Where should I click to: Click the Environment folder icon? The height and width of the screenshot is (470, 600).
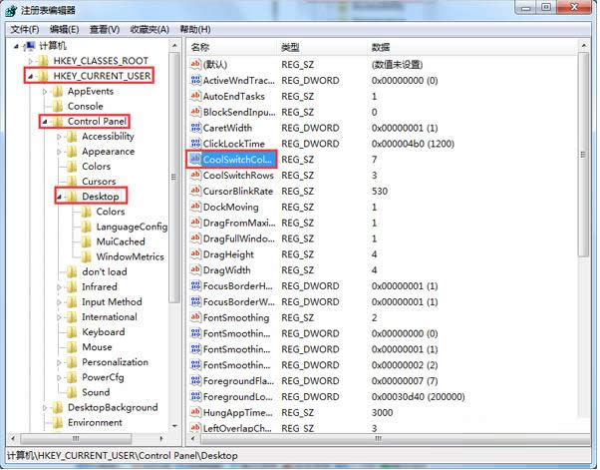[58, 422]
